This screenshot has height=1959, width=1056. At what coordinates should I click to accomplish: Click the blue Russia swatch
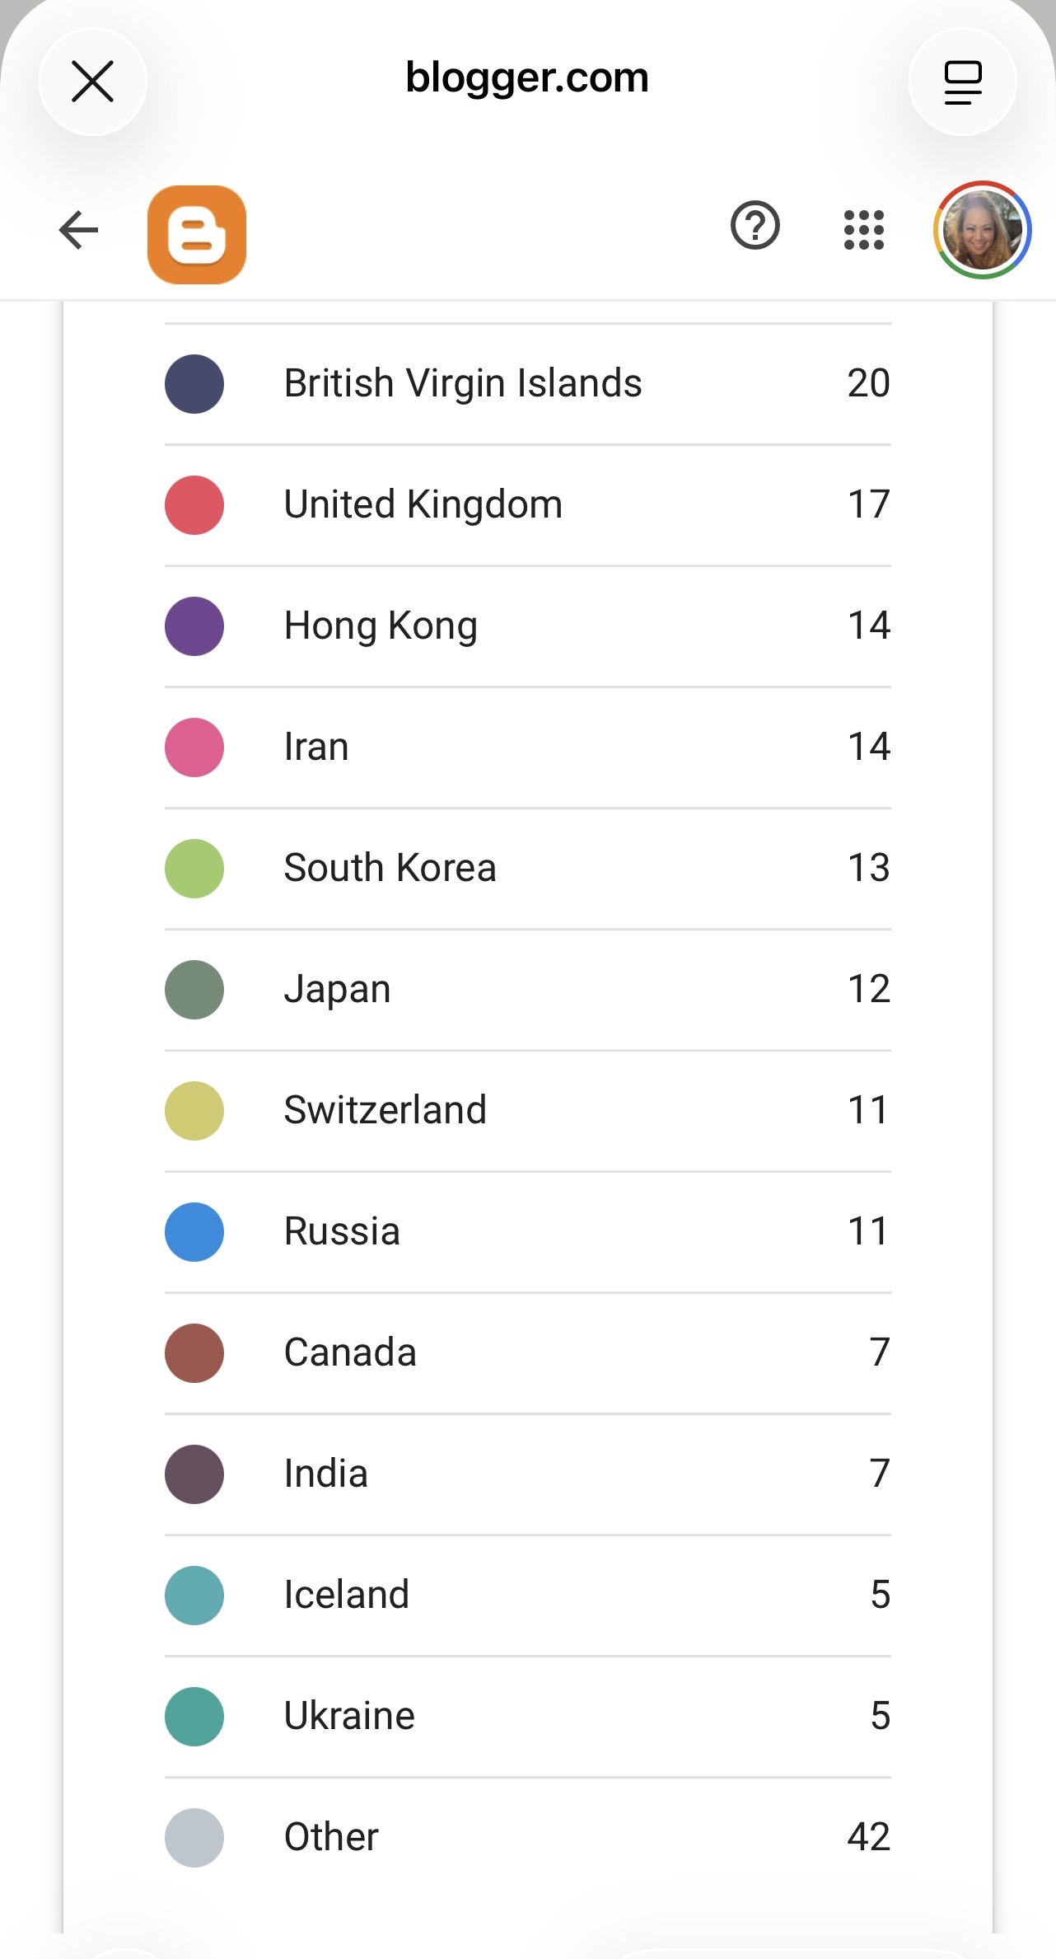[x=194, y=1232]
